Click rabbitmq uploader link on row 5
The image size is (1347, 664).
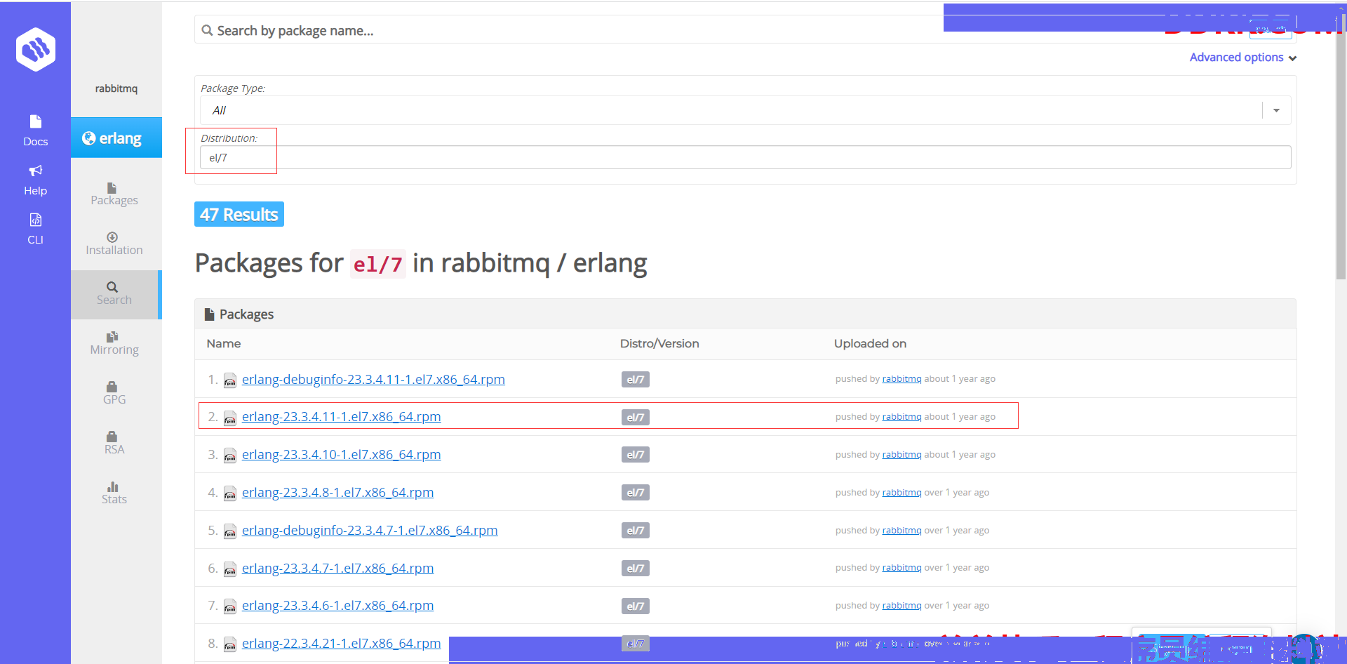[902, 531]
